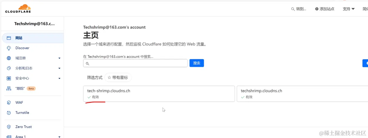
Task: Expand the Area 1 dropdown arrow
Action: point(59,137)
